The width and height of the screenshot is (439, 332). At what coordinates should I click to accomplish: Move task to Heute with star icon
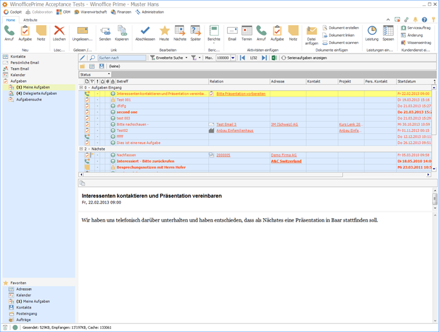point(165,34)
